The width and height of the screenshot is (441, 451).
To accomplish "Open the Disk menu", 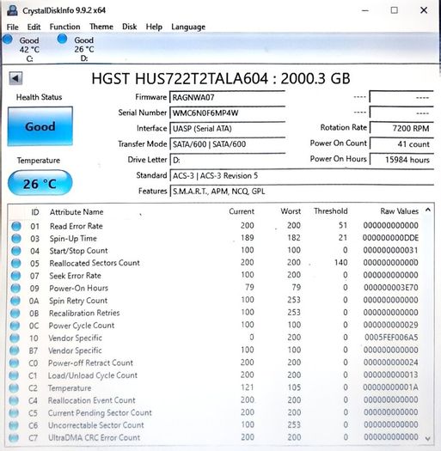I will pos(129,27).
